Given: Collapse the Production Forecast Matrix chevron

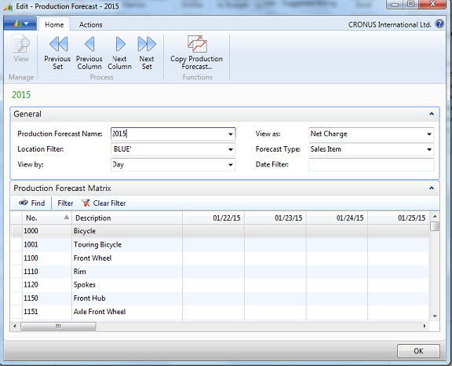Looking at the screenshot, I should [432, 188].
